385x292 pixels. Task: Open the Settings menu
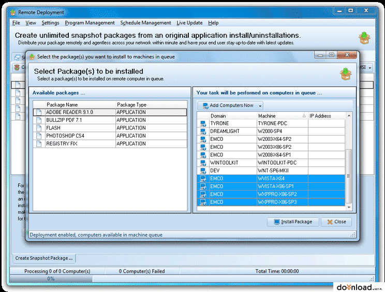(x=50, y=23)
